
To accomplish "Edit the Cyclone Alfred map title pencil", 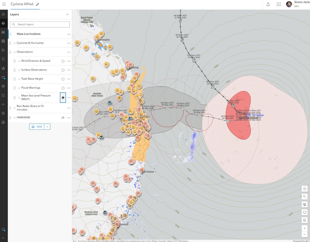I will point(38,4).
